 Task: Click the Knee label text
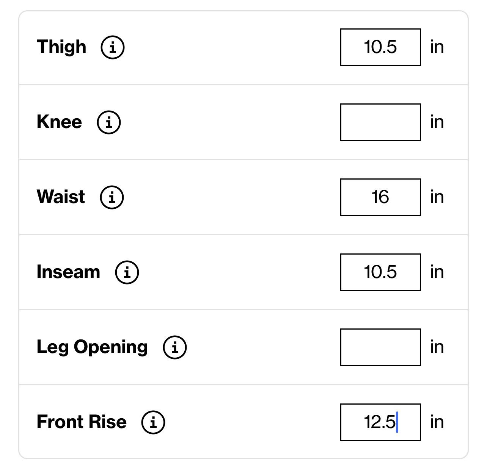[59, 122]
